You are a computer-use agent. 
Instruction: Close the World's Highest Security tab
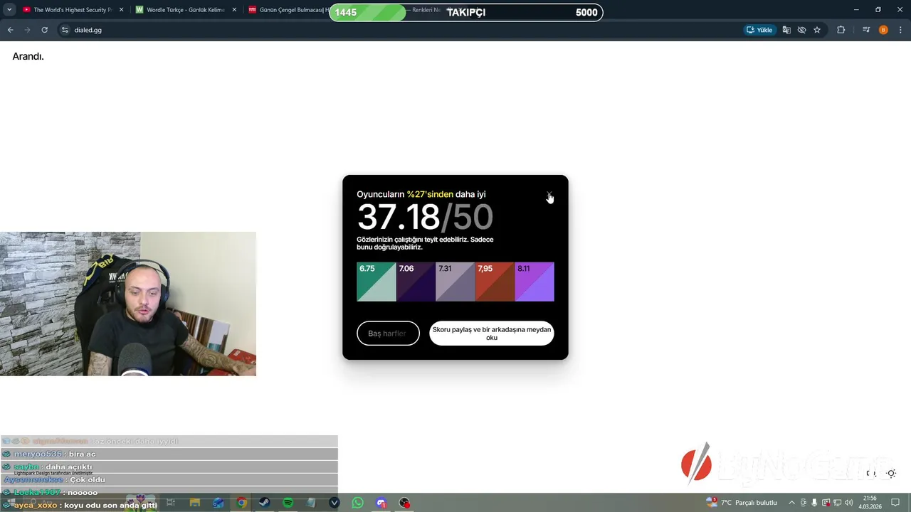pyautogui.click(x=121, y=10)
